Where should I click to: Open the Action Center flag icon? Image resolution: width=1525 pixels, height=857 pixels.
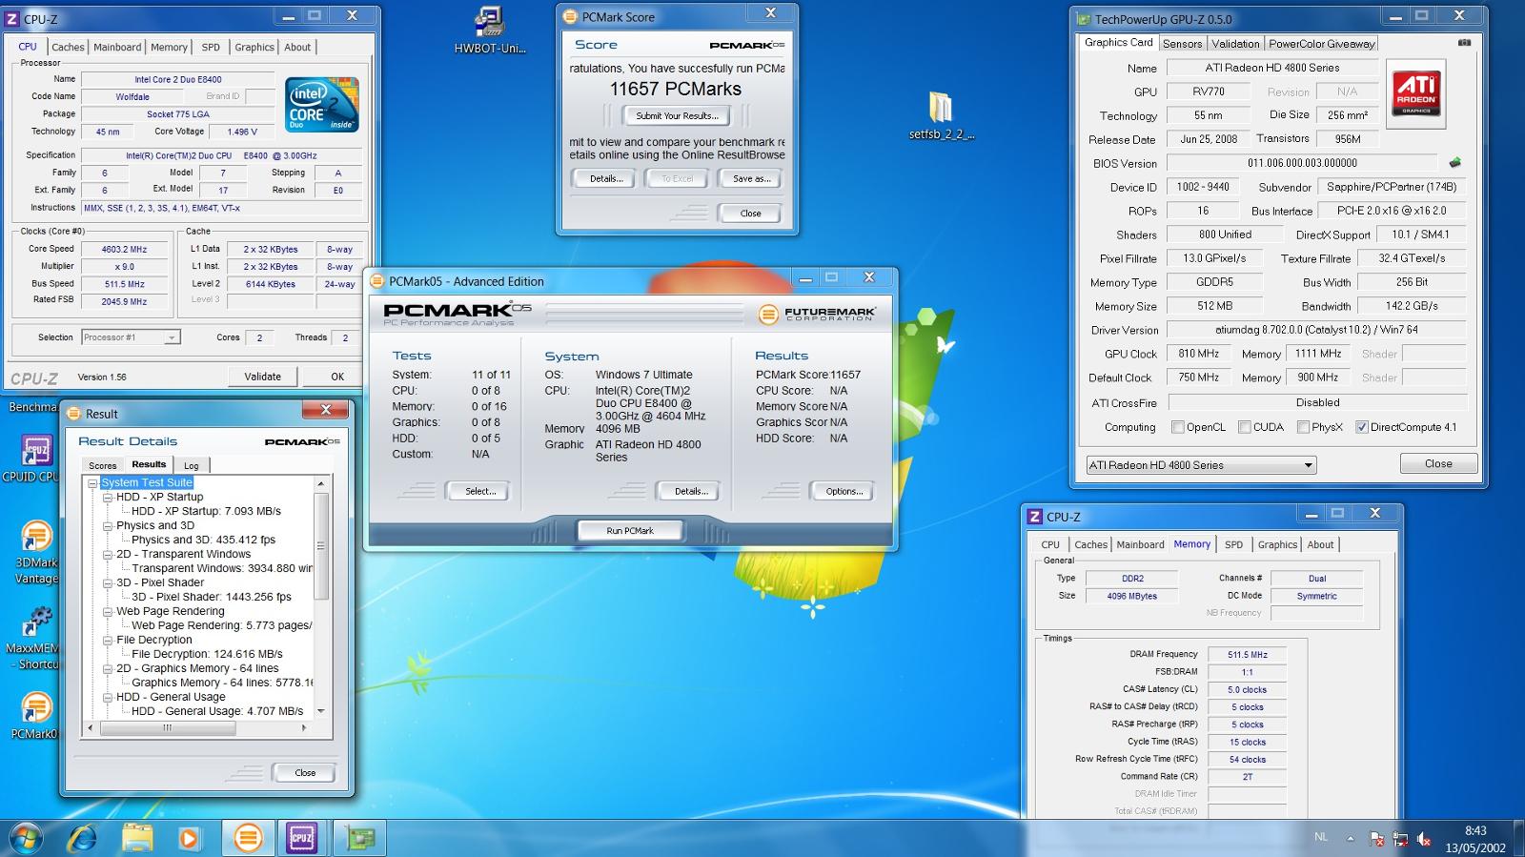1377,839
